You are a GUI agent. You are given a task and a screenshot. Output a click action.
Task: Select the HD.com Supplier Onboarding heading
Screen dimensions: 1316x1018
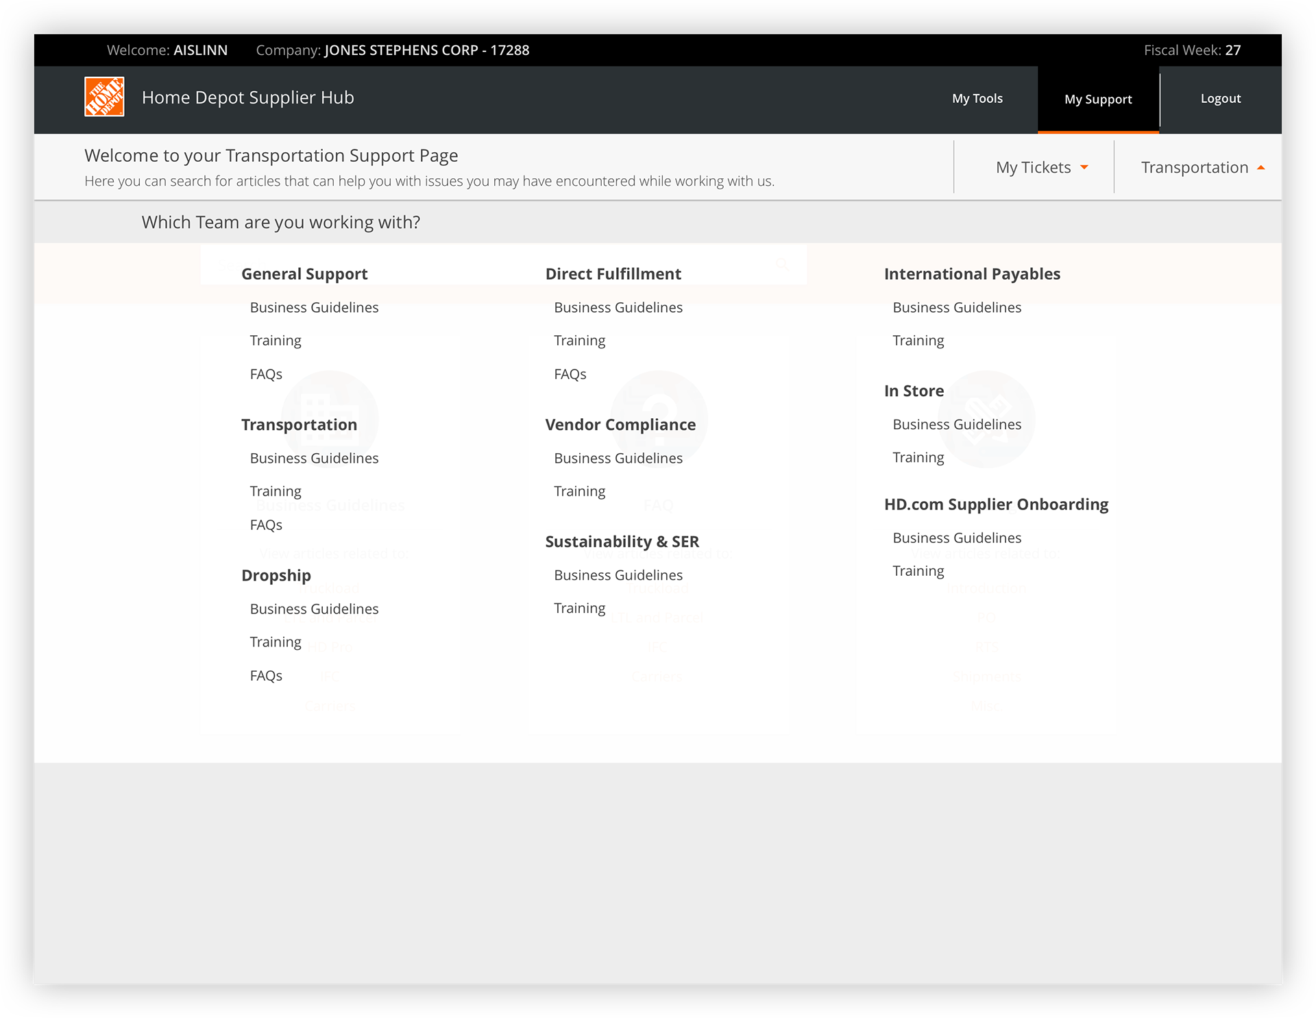(x=996, y=505)
